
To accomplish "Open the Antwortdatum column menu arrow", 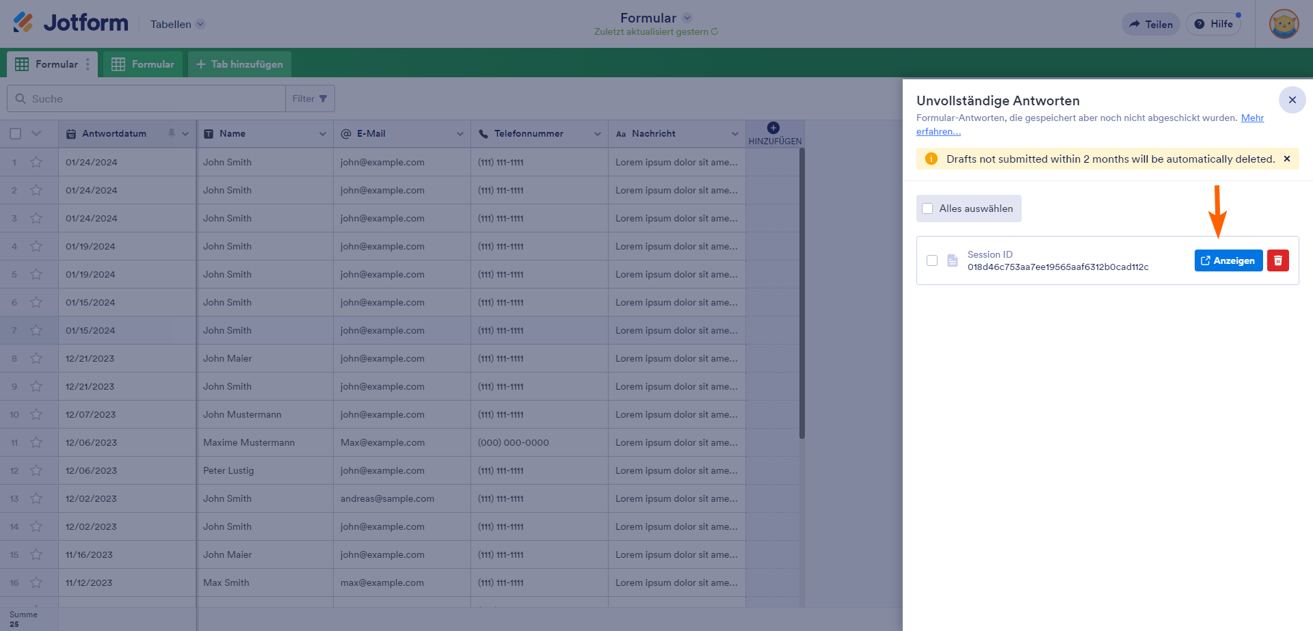I will tap(185, 134).
